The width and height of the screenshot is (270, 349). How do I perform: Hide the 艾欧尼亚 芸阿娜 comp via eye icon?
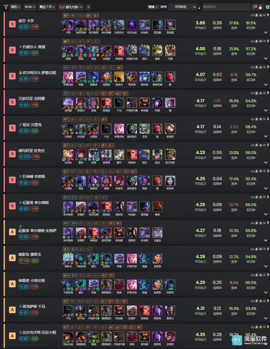(x=264, y=93)
